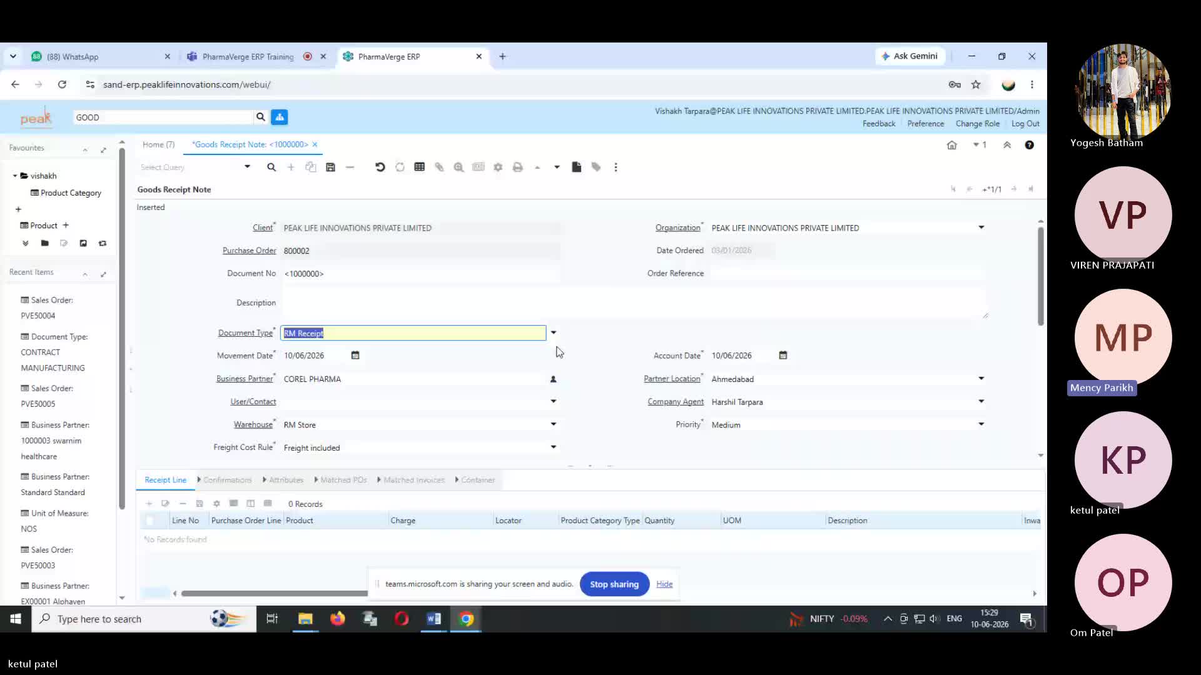This screenshot has width=1201, height=675.
Task: Open File Explorer from taskbar
Action: pyautogui.click(x=305, y=619)
